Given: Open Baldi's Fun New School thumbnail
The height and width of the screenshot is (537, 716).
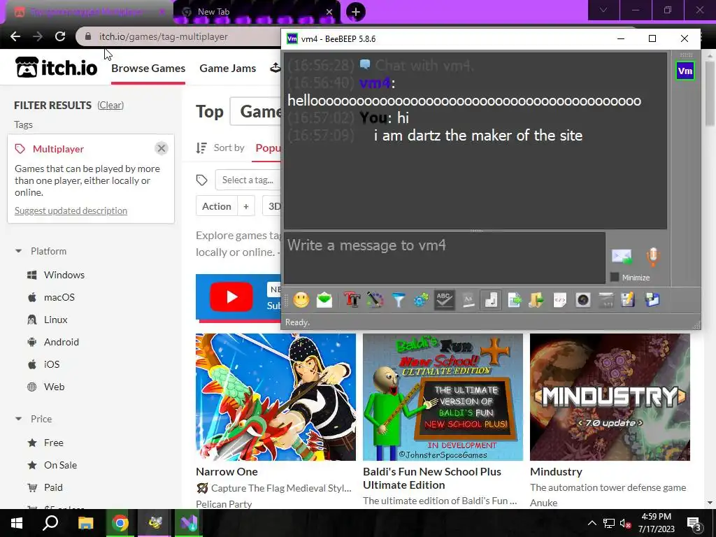Looking at the screenshot, I should (x=443, y=397).
